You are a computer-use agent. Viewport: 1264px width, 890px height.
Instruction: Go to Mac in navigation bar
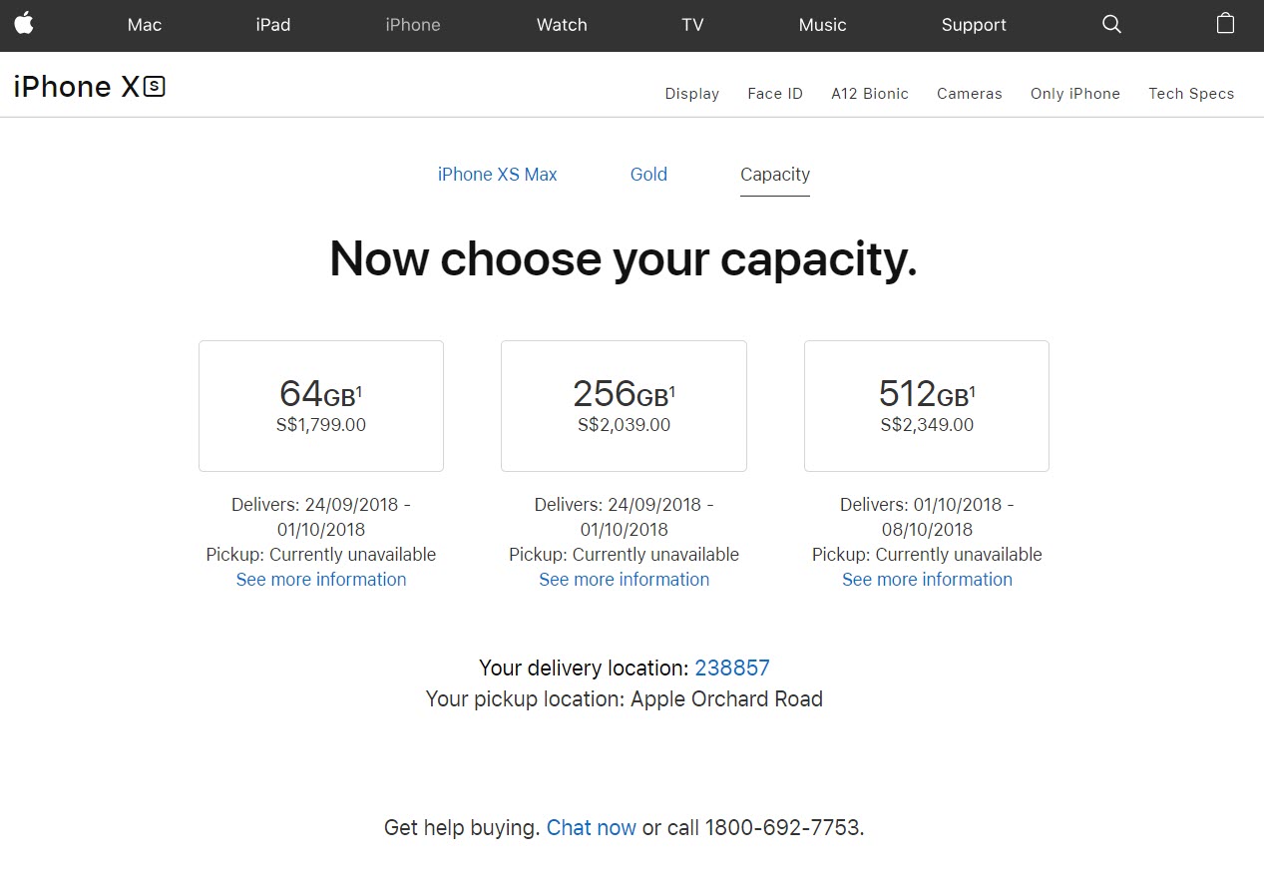(145, 25)
